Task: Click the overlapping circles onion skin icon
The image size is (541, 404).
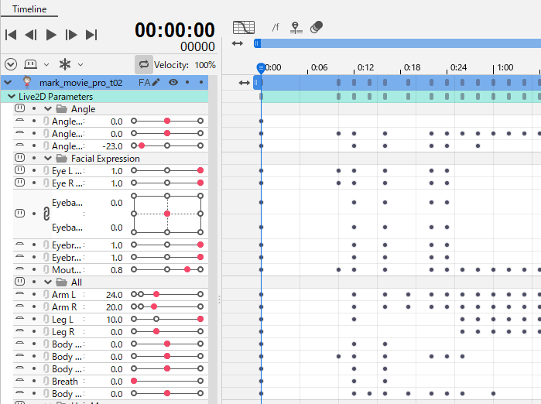Action: 316,27
